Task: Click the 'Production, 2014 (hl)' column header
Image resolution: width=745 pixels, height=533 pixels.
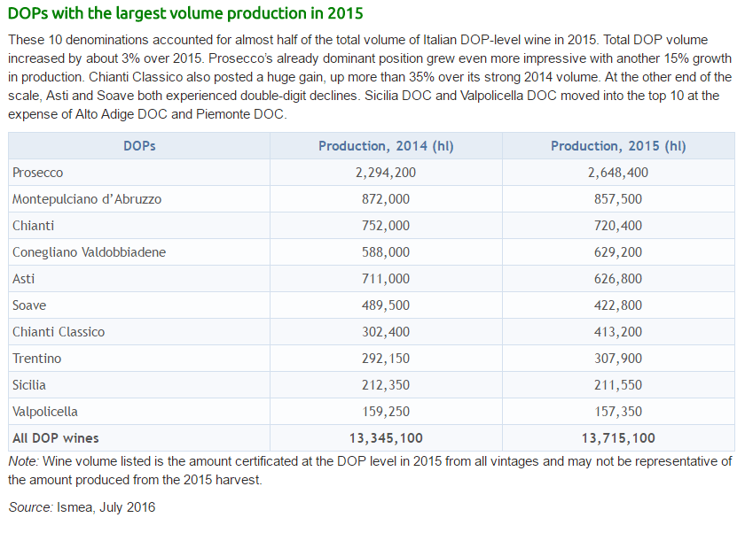Action: (386, 146)
